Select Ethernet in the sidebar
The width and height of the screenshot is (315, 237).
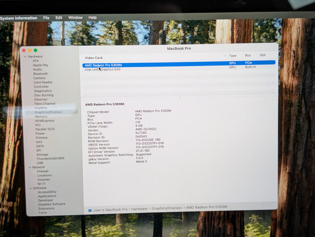tap(41, 100)
